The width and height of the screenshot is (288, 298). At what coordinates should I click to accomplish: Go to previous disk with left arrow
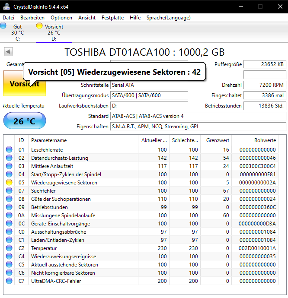point(8,52)
